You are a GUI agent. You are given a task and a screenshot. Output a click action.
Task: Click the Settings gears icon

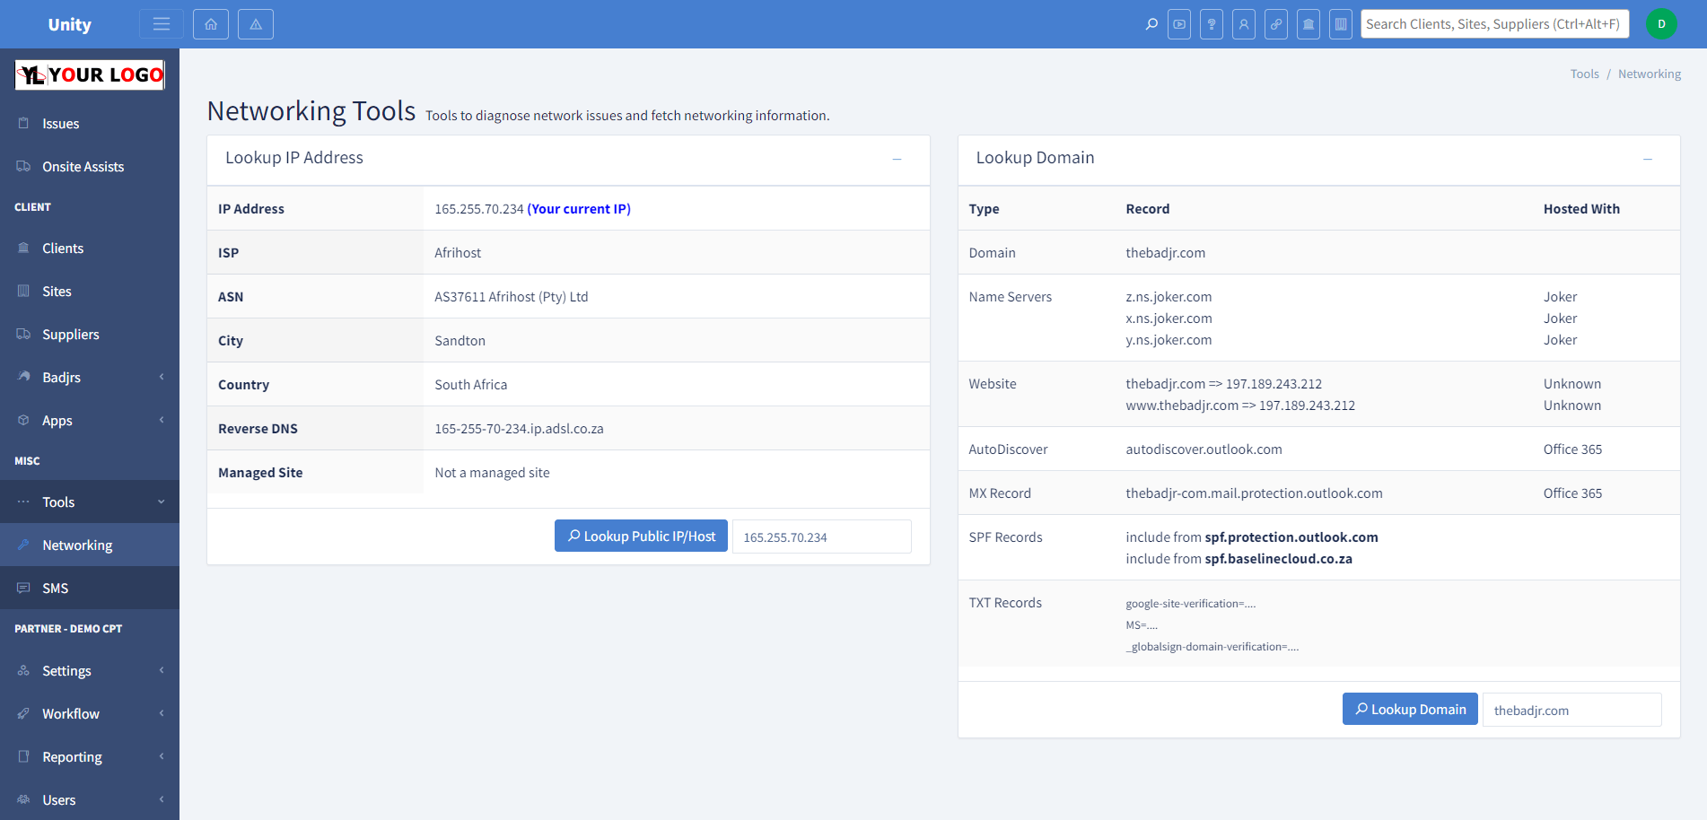(x=23, y=670)
